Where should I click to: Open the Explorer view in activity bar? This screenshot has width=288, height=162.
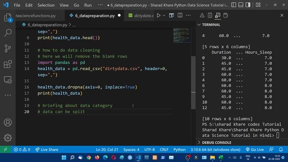(8, 18)
